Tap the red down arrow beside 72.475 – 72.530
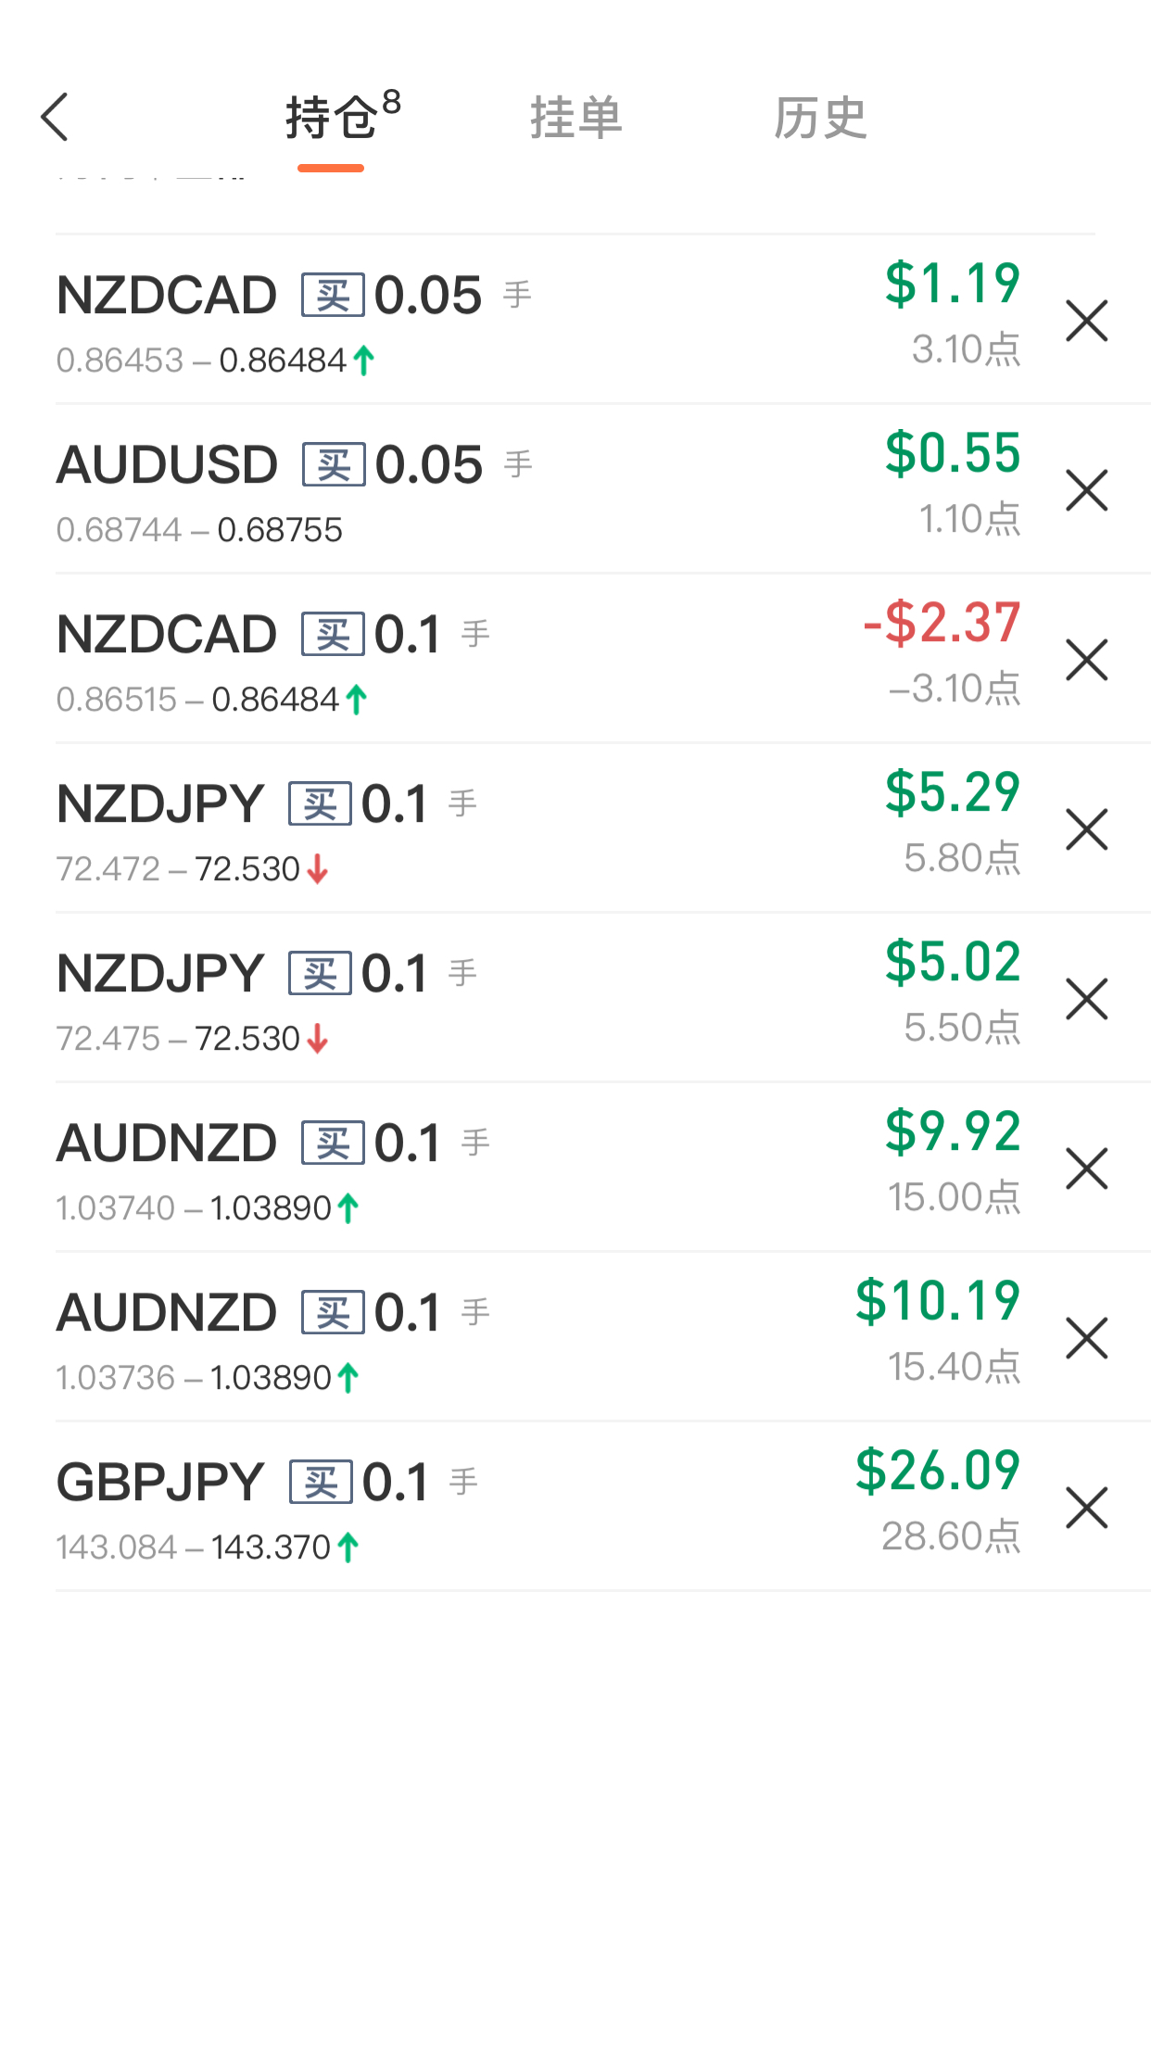 [318, 1039]
